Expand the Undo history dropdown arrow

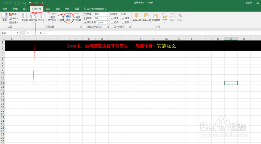[33, 3]
